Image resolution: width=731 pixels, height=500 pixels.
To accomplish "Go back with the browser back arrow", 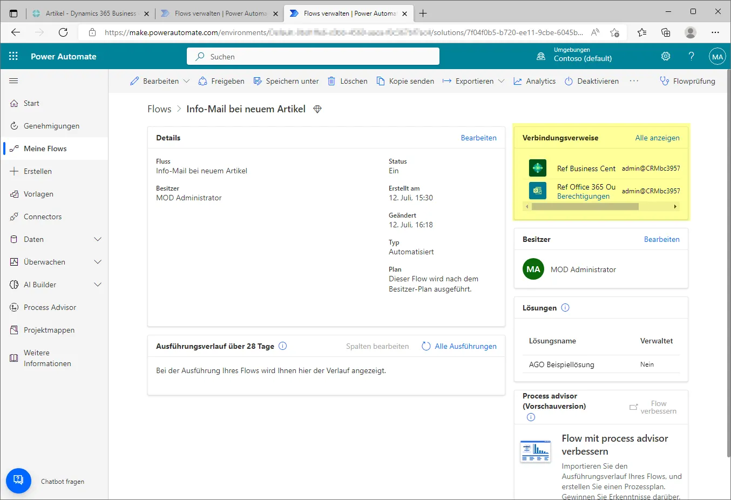I will [x=16, y=32].
